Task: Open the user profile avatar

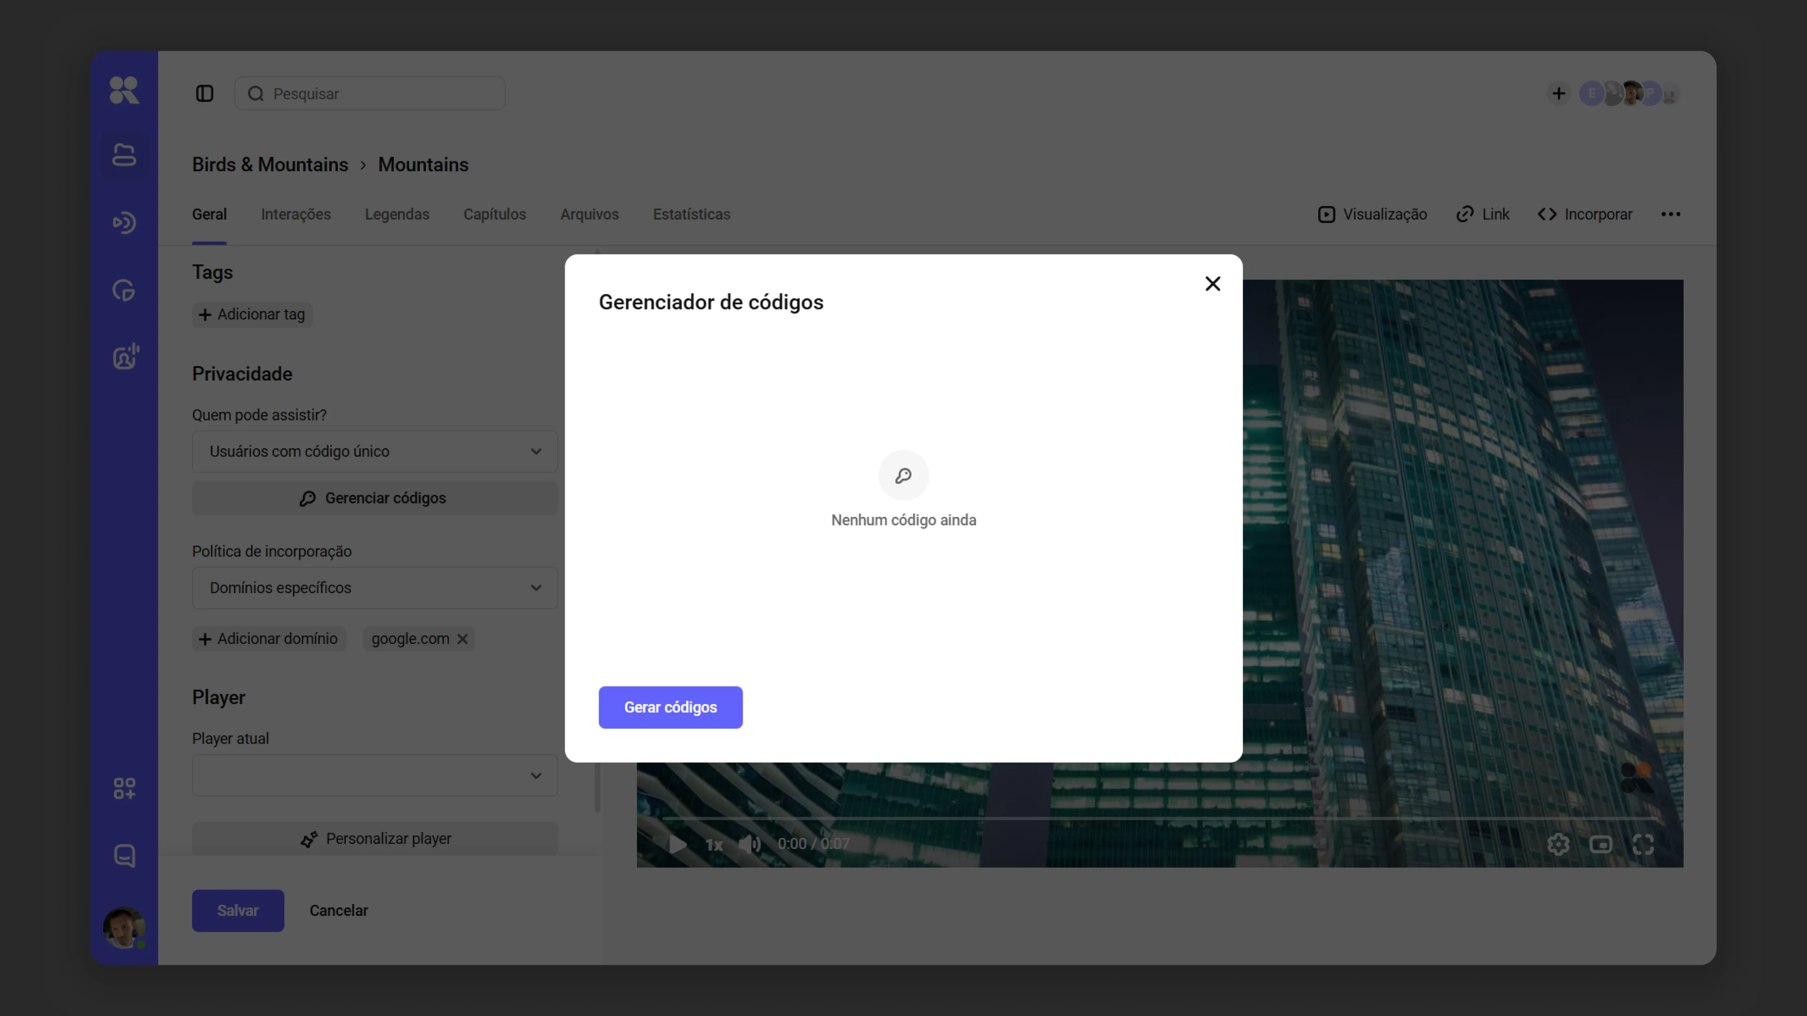Action: coord(124,927)
